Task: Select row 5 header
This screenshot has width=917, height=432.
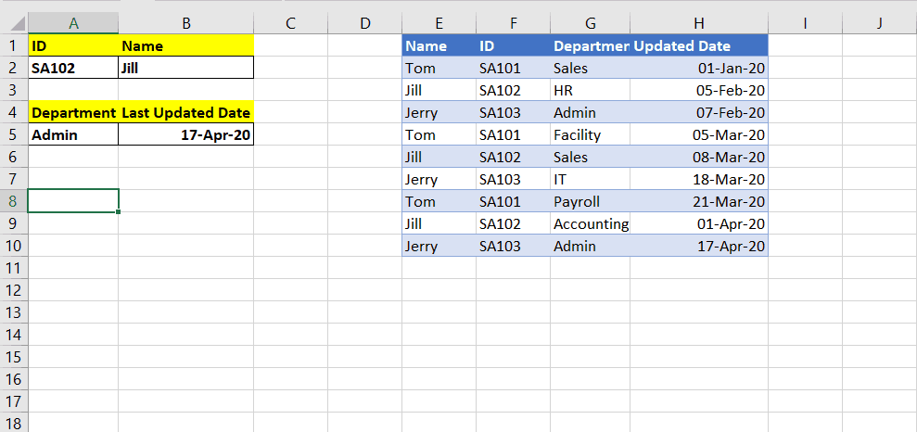Action: click(14, 135)
